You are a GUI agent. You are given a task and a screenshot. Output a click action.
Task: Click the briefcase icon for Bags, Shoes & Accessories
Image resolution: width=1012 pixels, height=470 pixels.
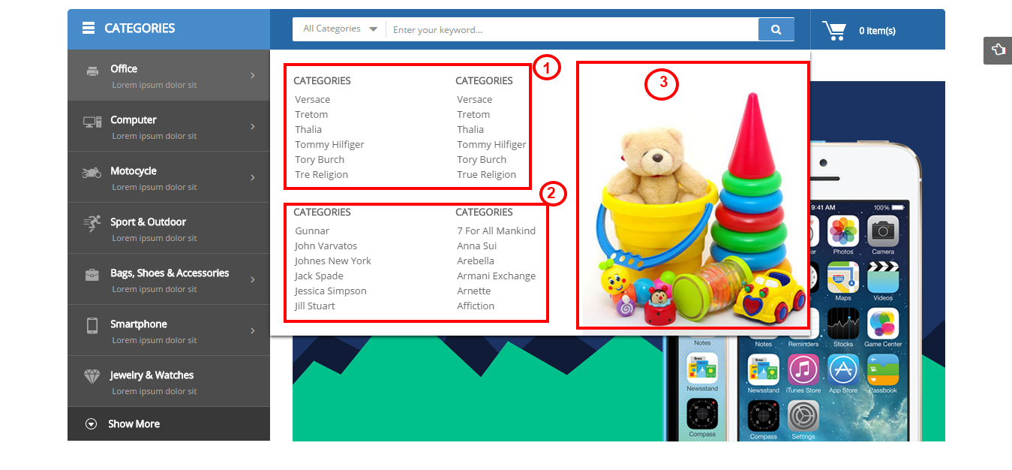[92, 274]
